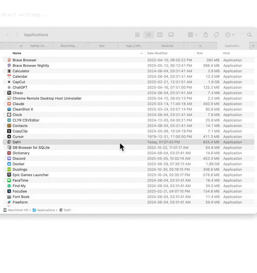
Task: Go forward with the forward arrow
Action: coord(17,35)
